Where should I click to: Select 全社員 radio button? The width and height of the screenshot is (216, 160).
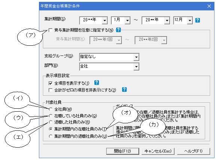click(x=51, y=109)
